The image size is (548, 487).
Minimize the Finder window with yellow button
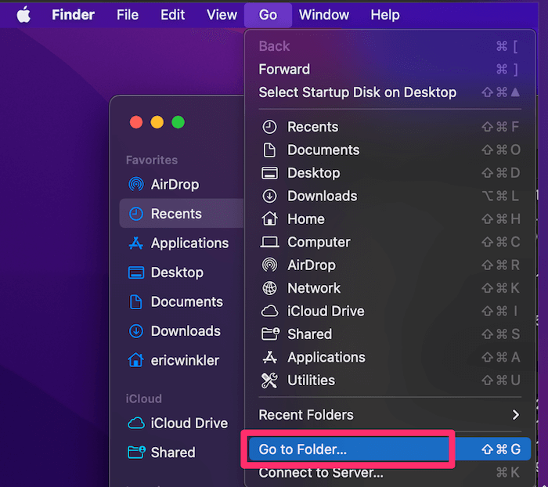tap(157, 122)
